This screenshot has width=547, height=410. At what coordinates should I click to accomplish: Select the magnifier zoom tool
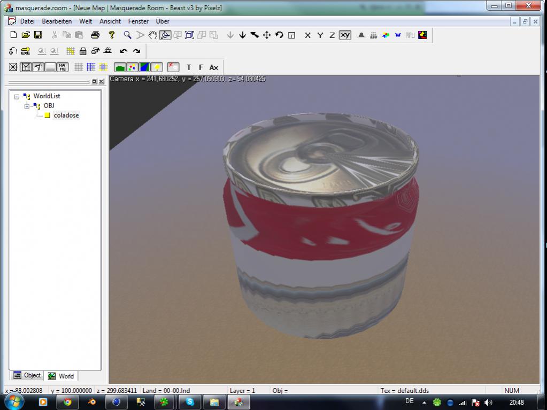click(127, 35)
